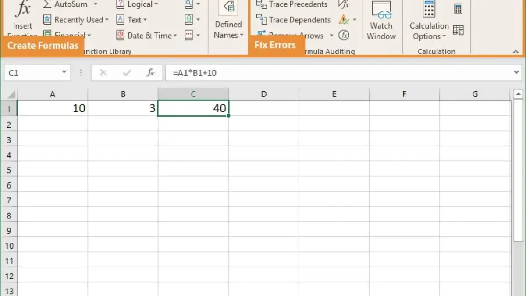Image resolution: width=526 pixels, height=296 pixels.
Task: Select row 8 header
Action: tap(9, 215)
